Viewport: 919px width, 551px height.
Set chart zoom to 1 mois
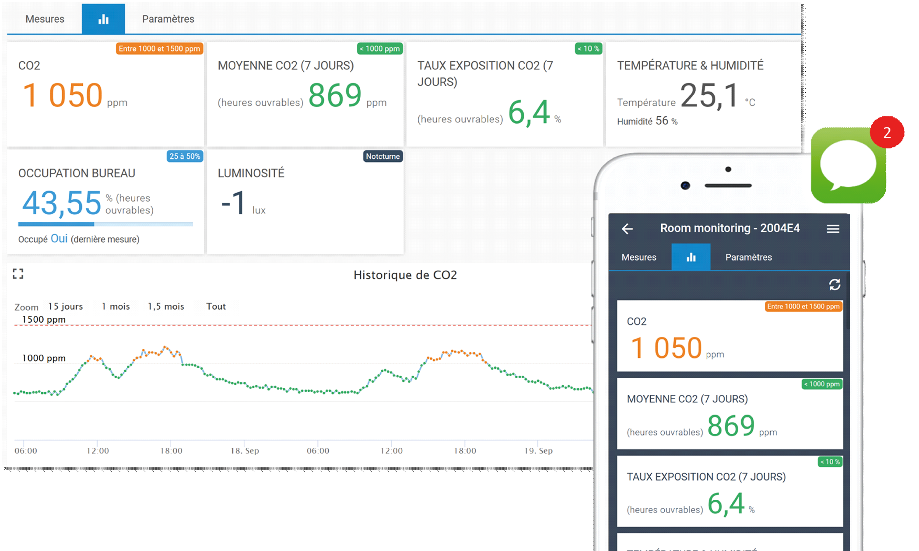(x=116, y=306)
